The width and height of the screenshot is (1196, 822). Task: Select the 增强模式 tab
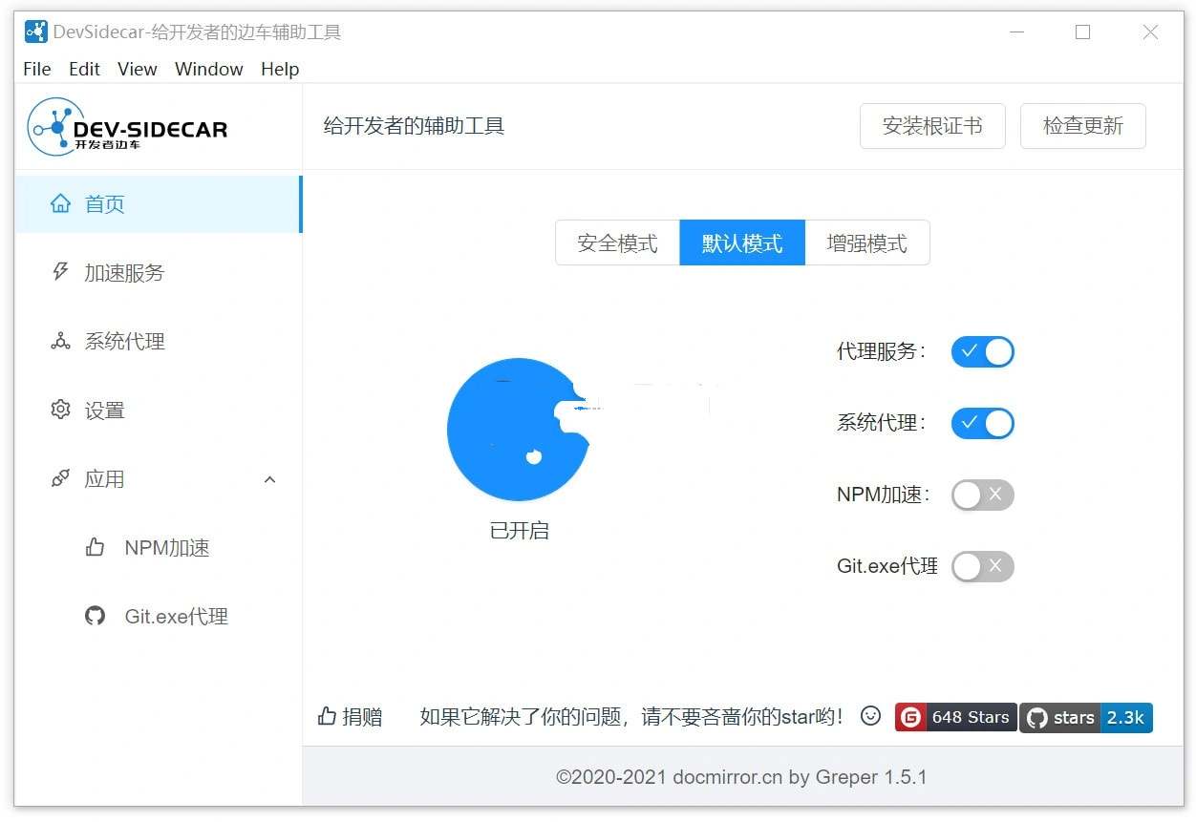865,242
